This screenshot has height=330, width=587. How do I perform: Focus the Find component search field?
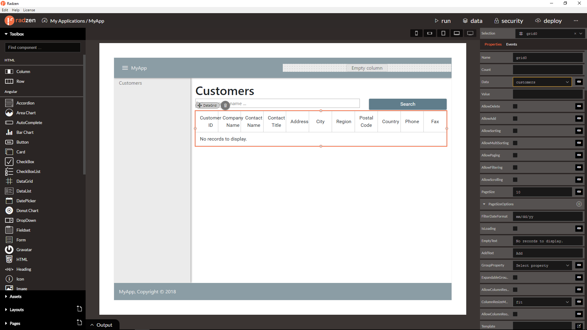coord(43,47)
